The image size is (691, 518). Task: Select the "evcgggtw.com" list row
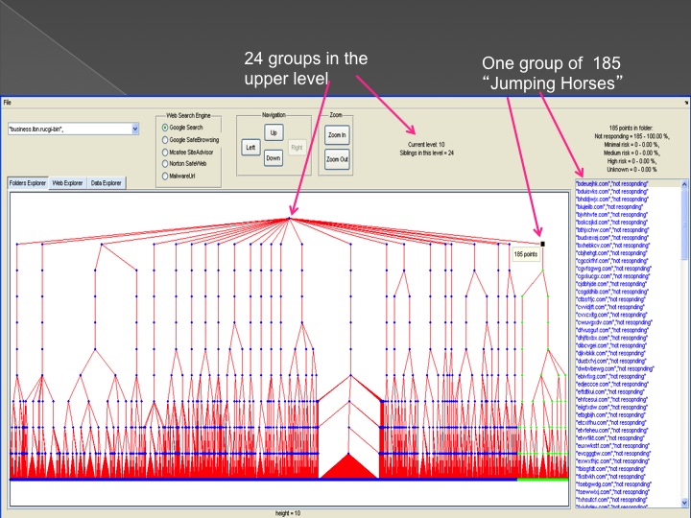coord(628,453)
